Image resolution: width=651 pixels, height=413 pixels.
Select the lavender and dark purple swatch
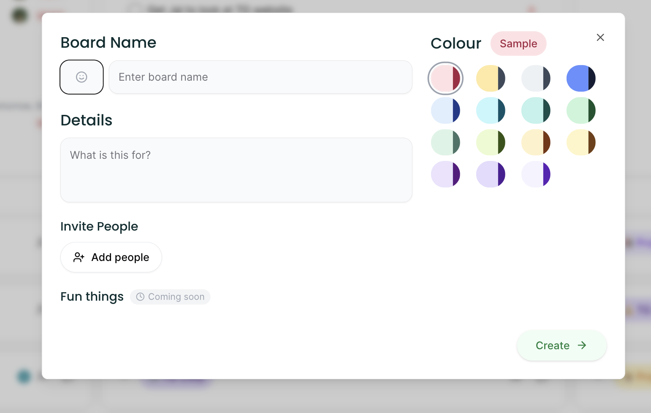point(445,174)
